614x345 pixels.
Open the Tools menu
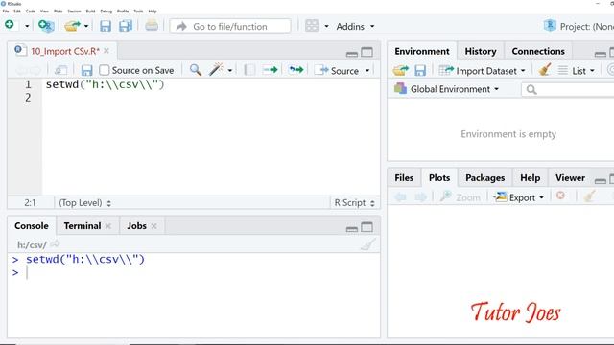click(x=138, y=11)
